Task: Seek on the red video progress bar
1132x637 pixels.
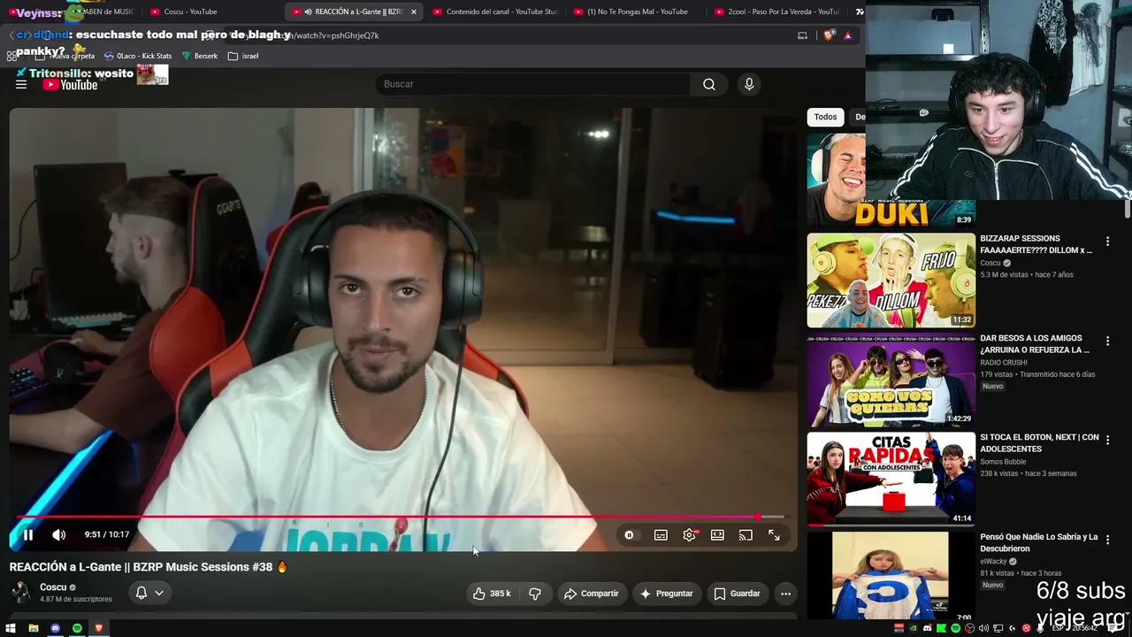Action: 400,517
